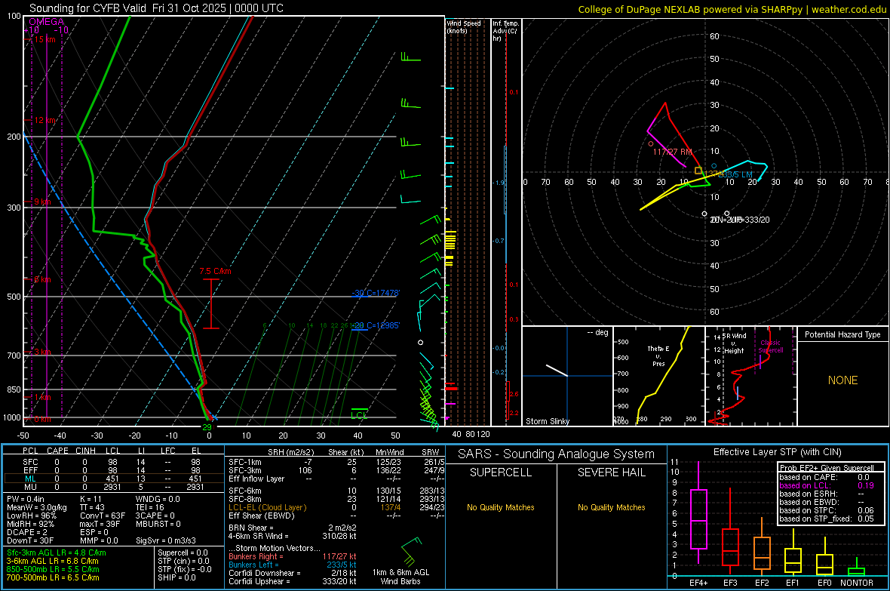Select the highlighted ML parcel row
The width and height of the screenshot is (890, 591).
pyautogui.click(x=113, y=479)
